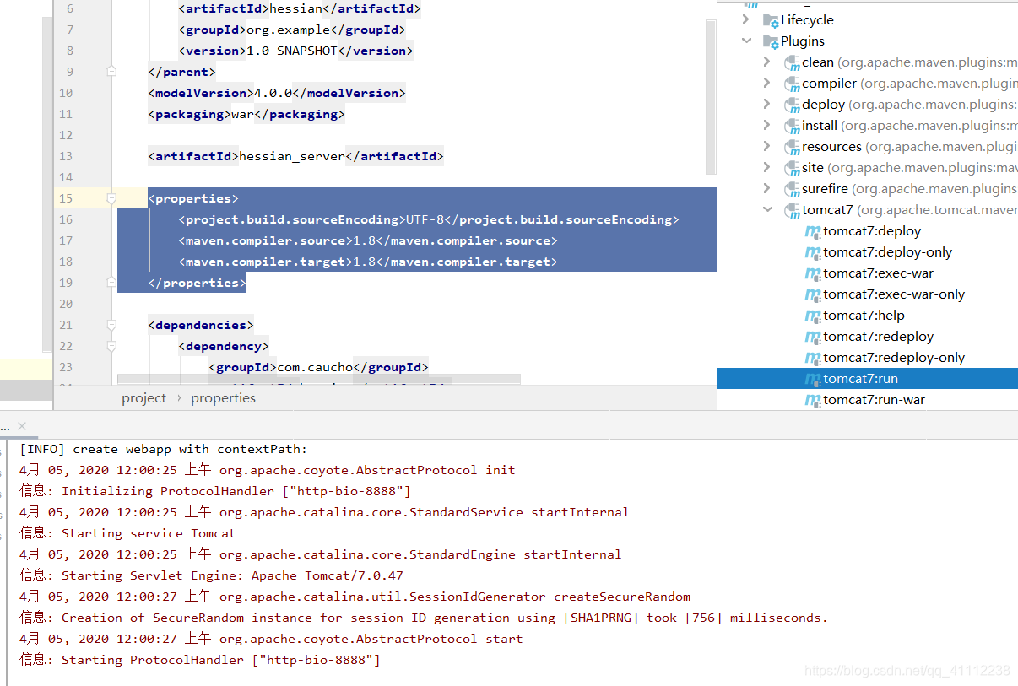The width and height of the screenshot is (1018, 686).
Task: Collapse the Plugins node
Action: [x=746, y=41]
